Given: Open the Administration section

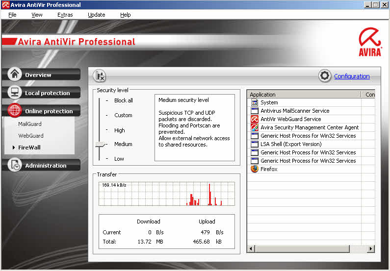Looking at the screenshot, I should tap(41, 165).
